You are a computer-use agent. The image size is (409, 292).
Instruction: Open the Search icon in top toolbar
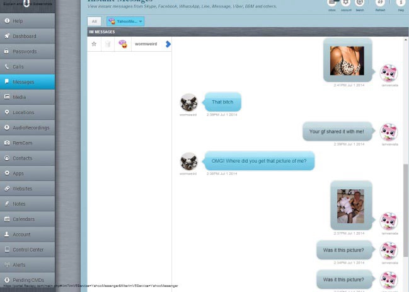(x=359, y=4)
